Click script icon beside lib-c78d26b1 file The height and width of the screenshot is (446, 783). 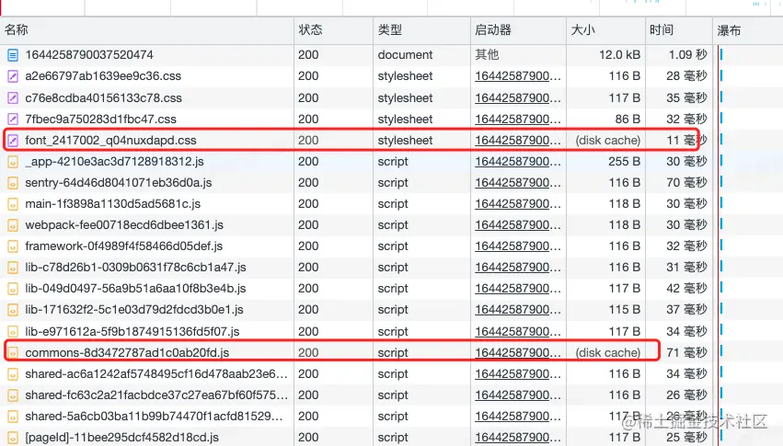click(13, 268)
